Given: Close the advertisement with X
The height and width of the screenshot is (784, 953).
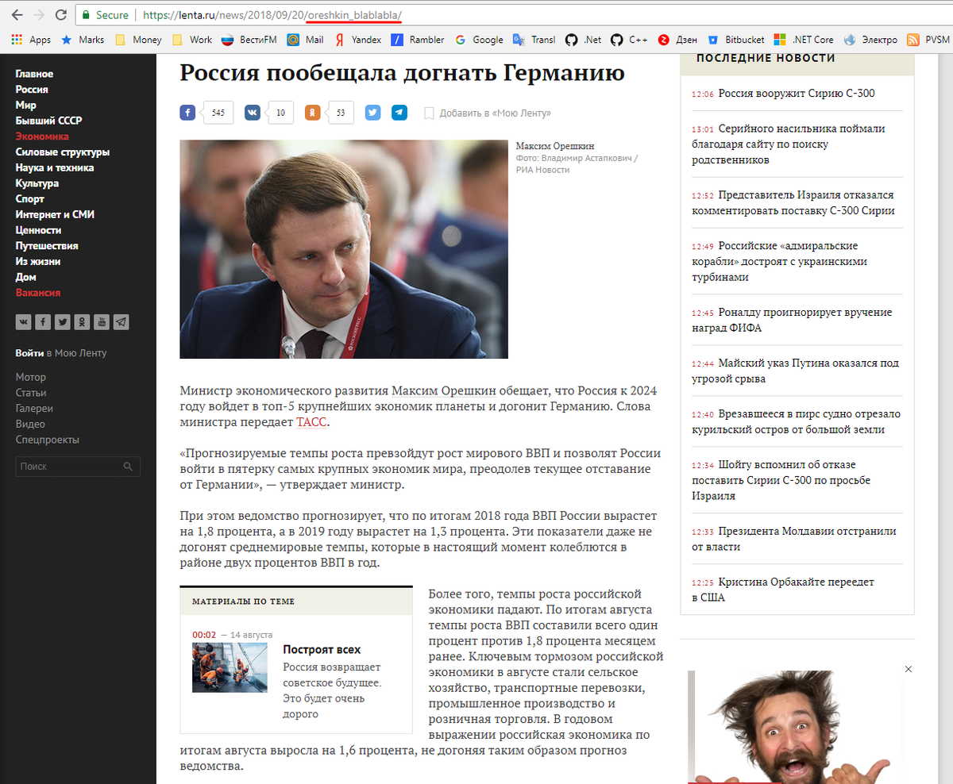Looking at the screenshot, I should coord(909,669).
